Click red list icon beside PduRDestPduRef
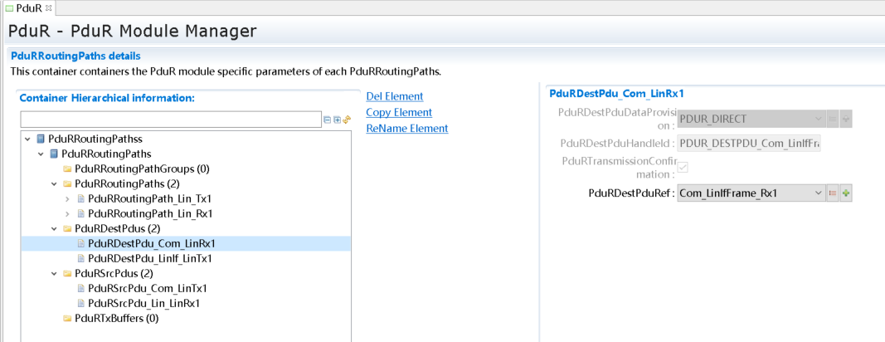The height and width of the screenshot is (342, 885). pos(832,193)
